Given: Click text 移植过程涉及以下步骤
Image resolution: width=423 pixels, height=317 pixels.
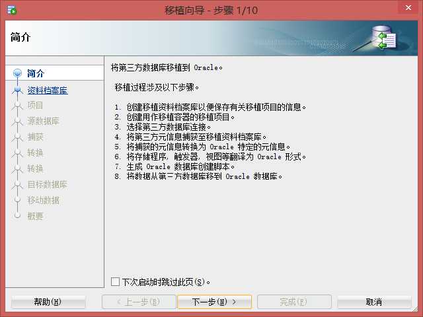Looking at the screenshot, I should [x=157, y=87].
